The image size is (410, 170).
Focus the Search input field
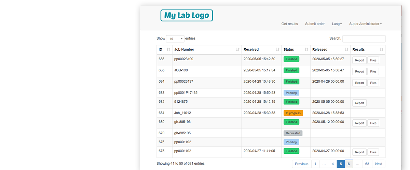[x=364, y=39]
